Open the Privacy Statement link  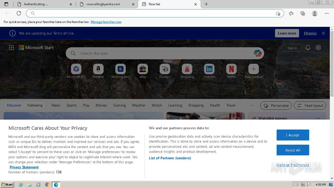tap(24, 167)
